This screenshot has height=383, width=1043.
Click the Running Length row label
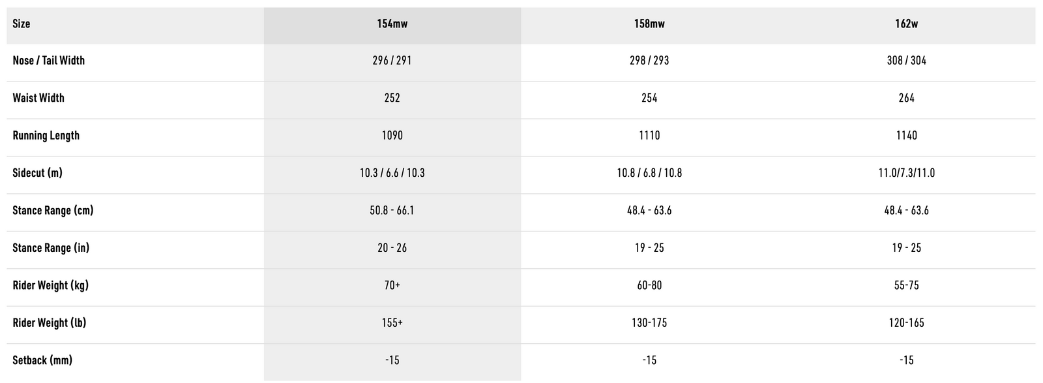coord(46,136)
